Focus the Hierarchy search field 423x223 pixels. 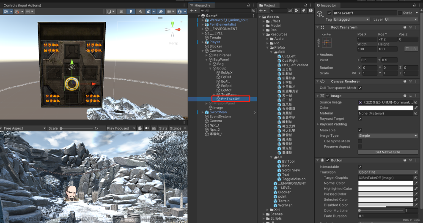point(226,11)
